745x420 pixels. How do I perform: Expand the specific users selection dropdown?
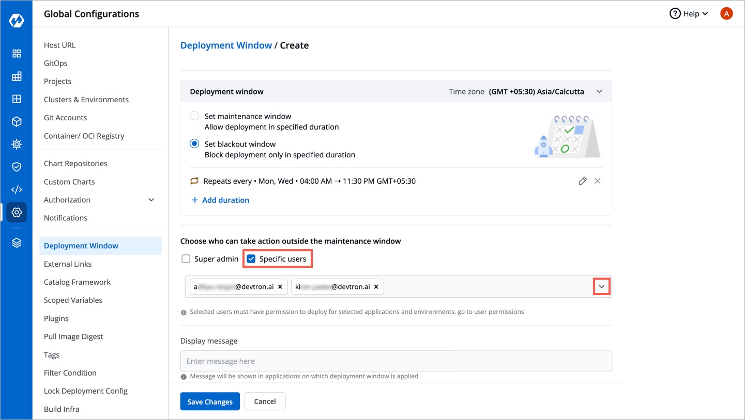pyautogui.click(x=601, y=286)
